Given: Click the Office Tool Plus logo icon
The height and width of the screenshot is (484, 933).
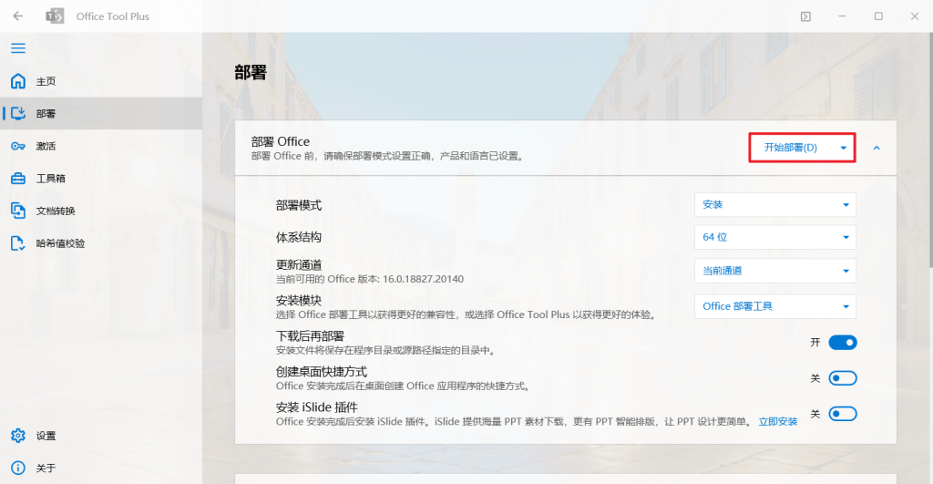Looking at the screenshot, I should pos(55,16).
